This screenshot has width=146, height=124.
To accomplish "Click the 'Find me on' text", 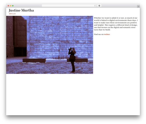I will coord(99,34).
